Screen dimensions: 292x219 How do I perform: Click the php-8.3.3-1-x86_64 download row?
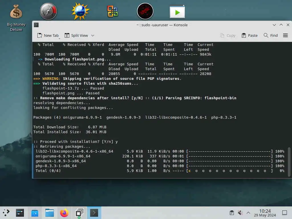coord(160,166)
